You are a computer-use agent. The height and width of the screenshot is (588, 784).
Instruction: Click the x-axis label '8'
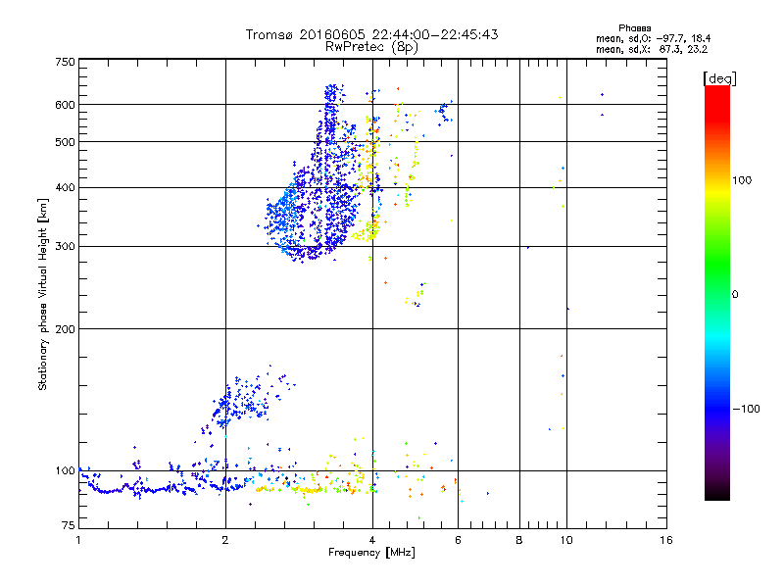[519, 540]
